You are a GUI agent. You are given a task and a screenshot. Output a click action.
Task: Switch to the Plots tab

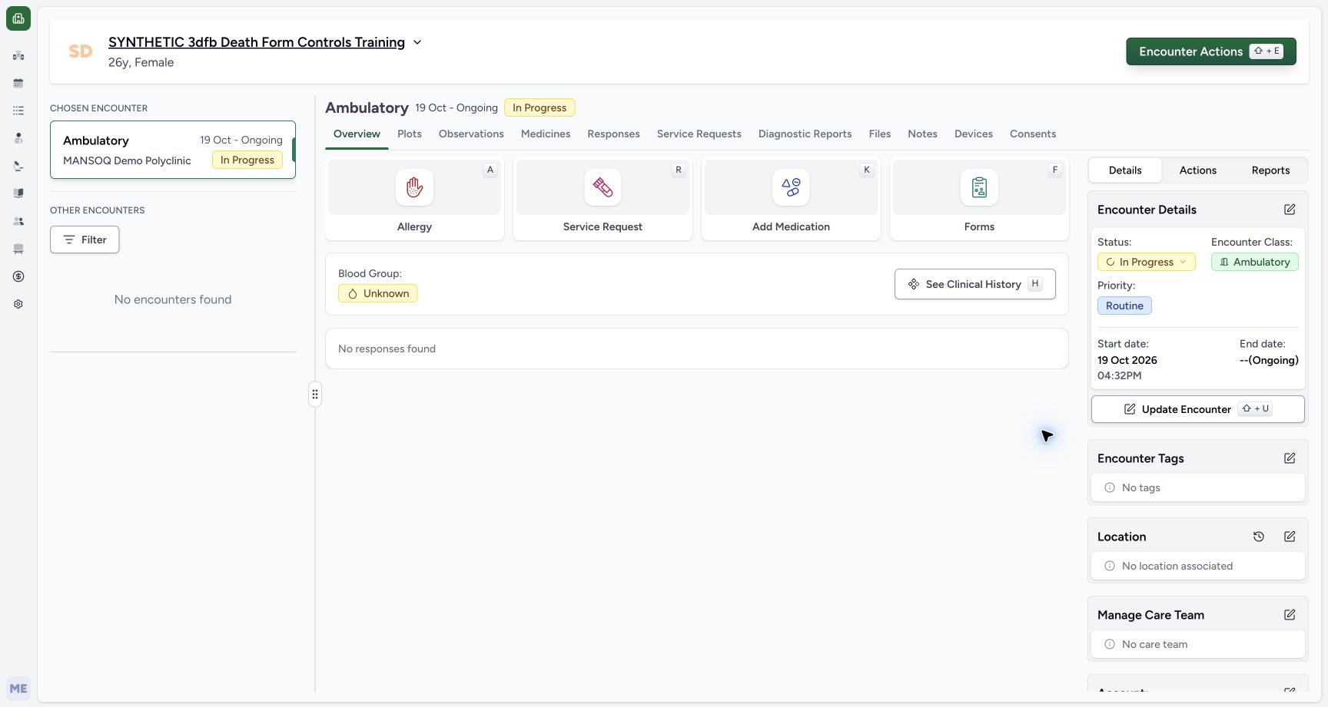pos(410,134)
